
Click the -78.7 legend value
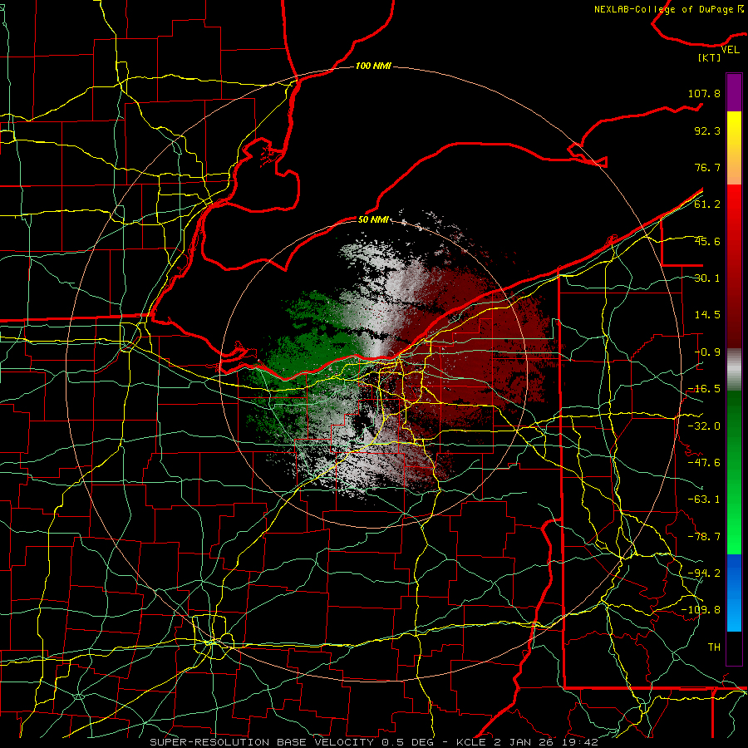[704, 537]
